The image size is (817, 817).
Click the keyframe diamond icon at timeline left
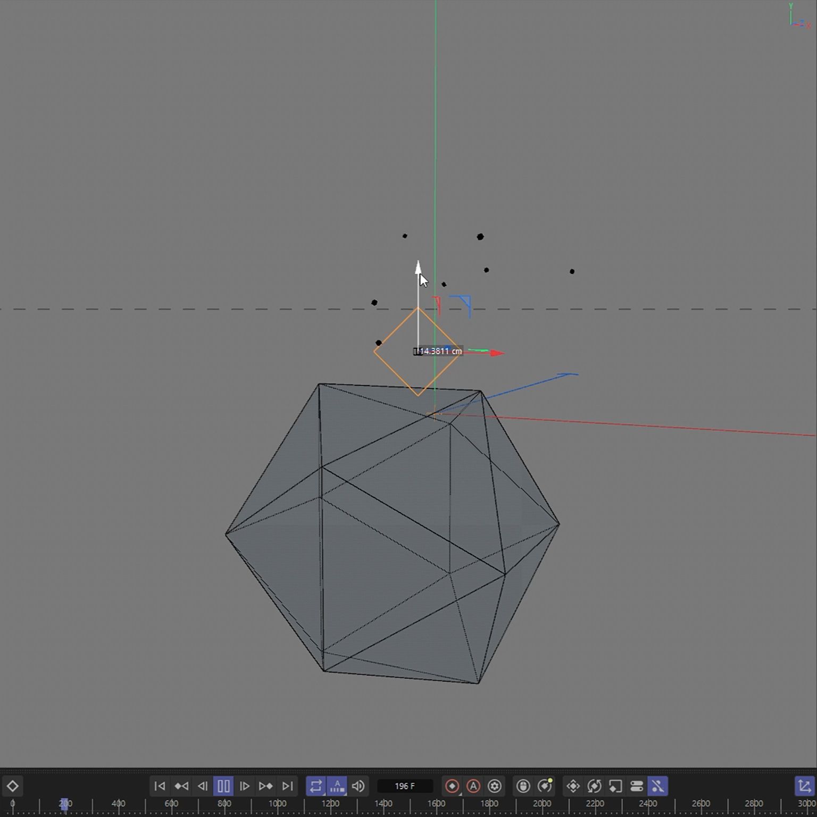coord(12,786)
